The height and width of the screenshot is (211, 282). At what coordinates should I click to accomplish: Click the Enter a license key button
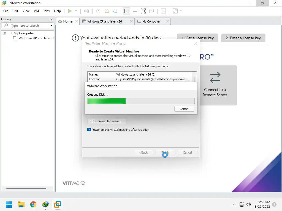click(243, 38)
